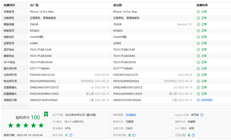Click read note 富士康 2022-08-16
The width and height of the screenshot is (231, 140).
[181, 94]
